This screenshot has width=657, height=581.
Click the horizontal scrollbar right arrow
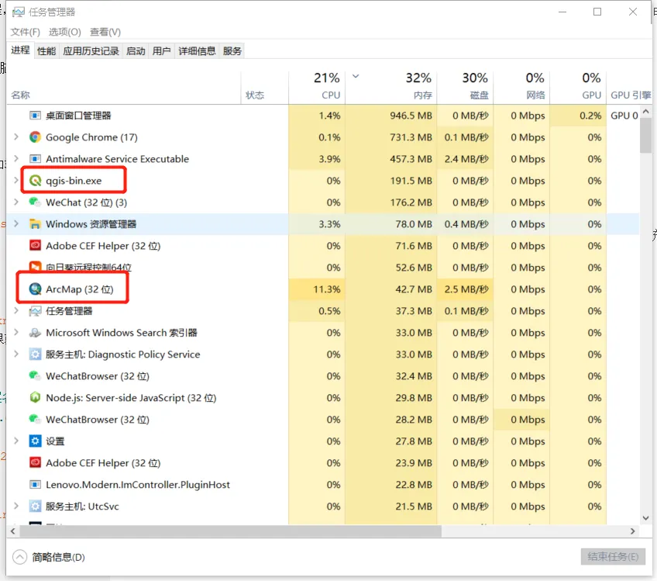[x=633, y=531]
